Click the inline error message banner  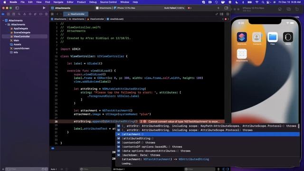pos(182,122)
